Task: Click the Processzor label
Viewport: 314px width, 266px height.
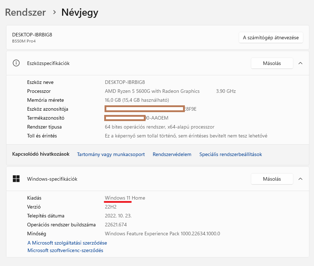Action: (39, 91)
